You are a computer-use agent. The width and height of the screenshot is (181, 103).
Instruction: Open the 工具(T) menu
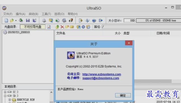click(x=46, y=14)
